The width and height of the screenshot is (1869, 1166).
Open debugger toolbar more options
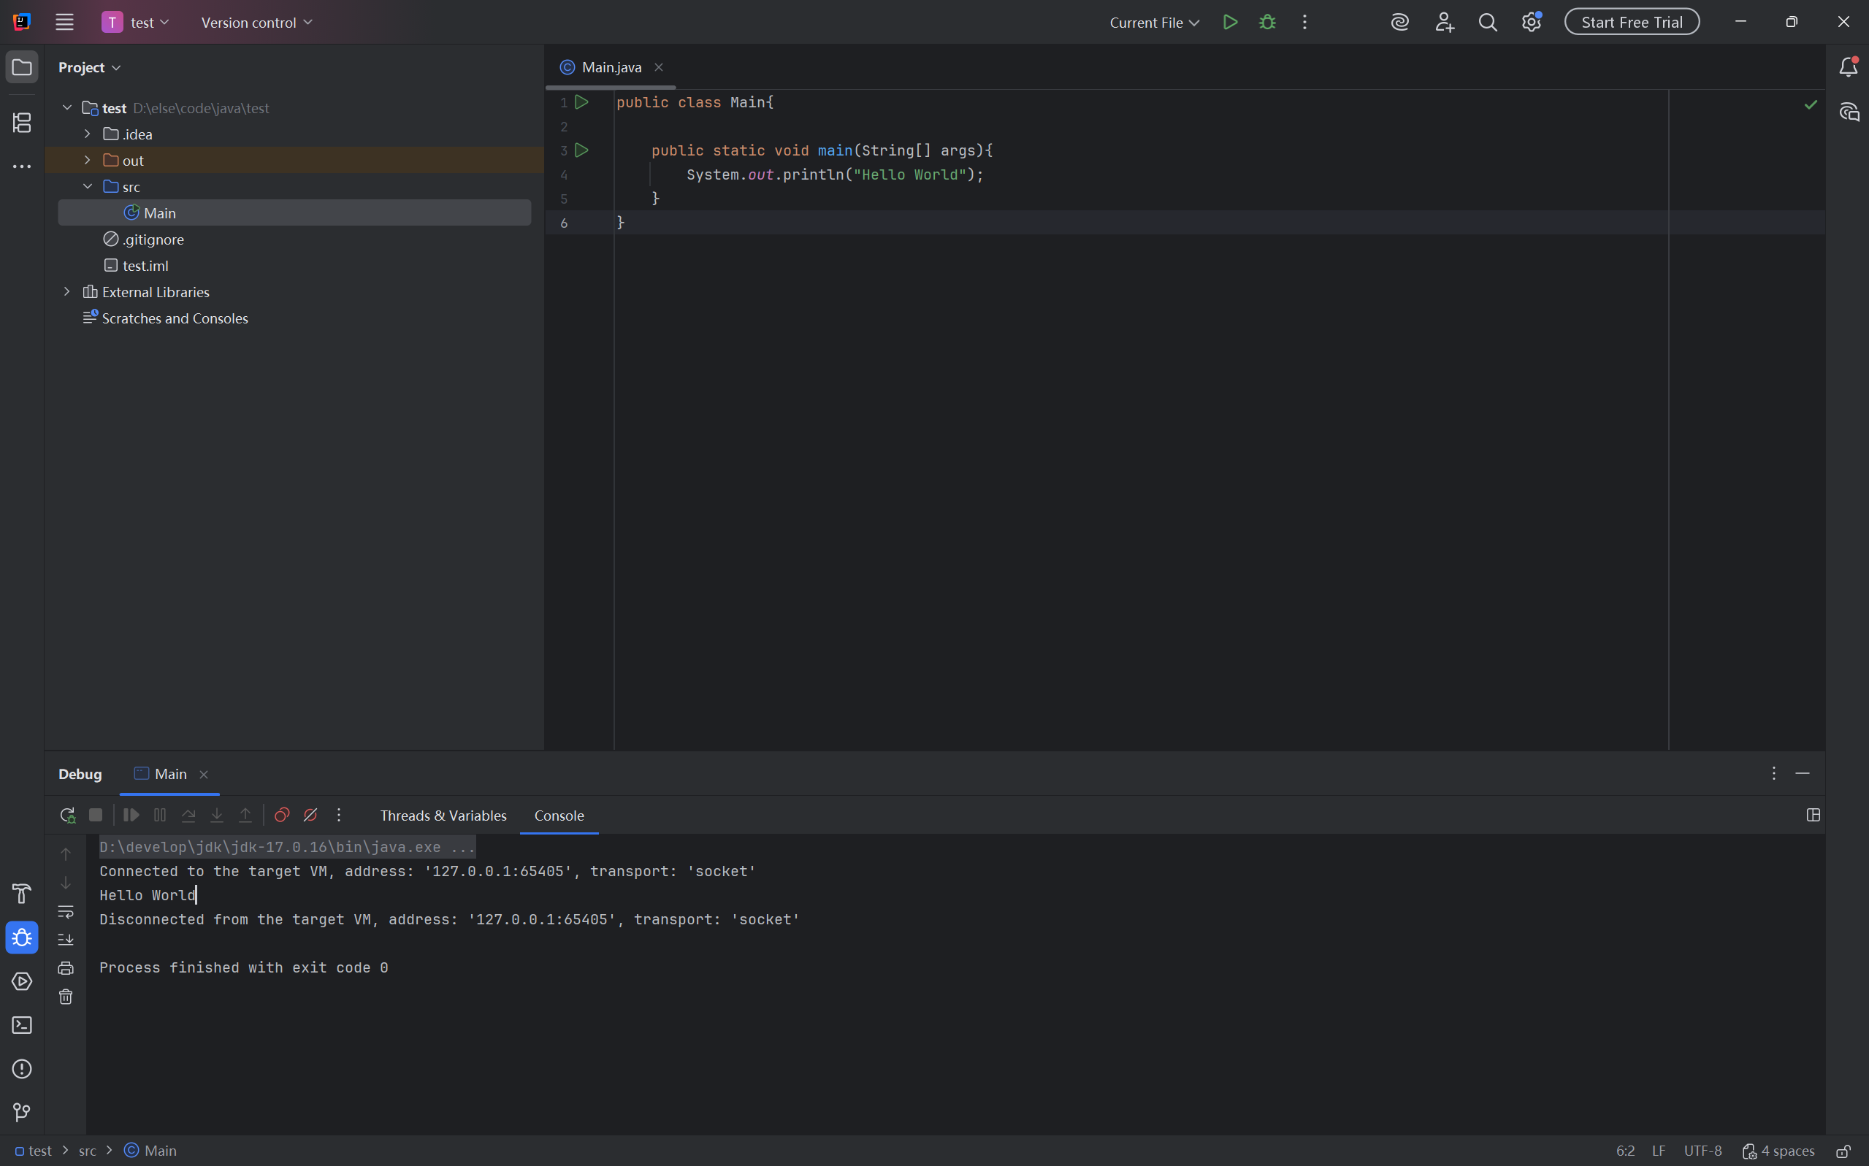339,815
